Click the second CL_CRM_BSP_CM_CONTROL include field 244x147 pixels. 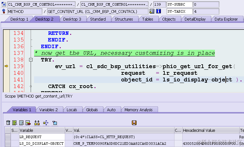tap(114, 4)
